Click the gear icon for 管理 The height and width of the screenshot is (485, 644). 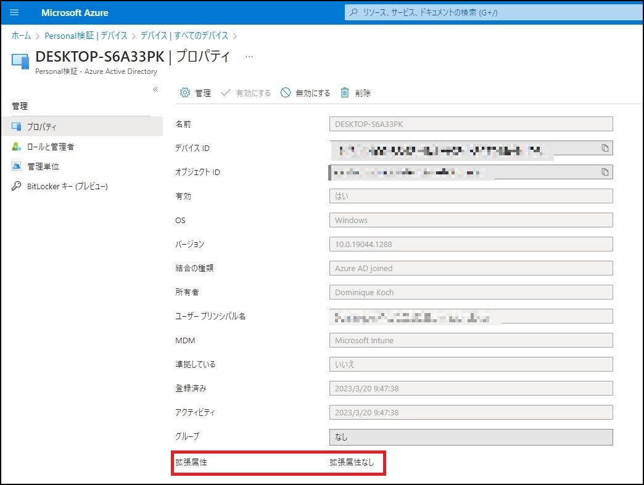tap(185, 92)
